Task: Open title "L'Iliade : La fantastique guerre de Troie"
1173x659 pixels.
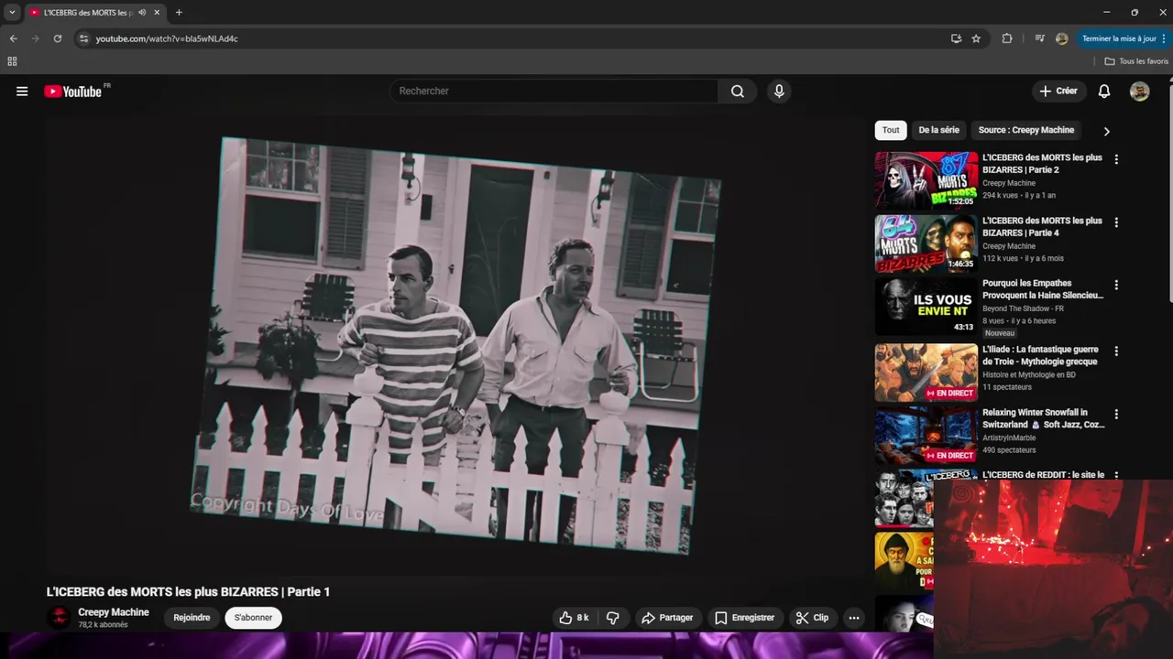Action: tap(1040, 356)
